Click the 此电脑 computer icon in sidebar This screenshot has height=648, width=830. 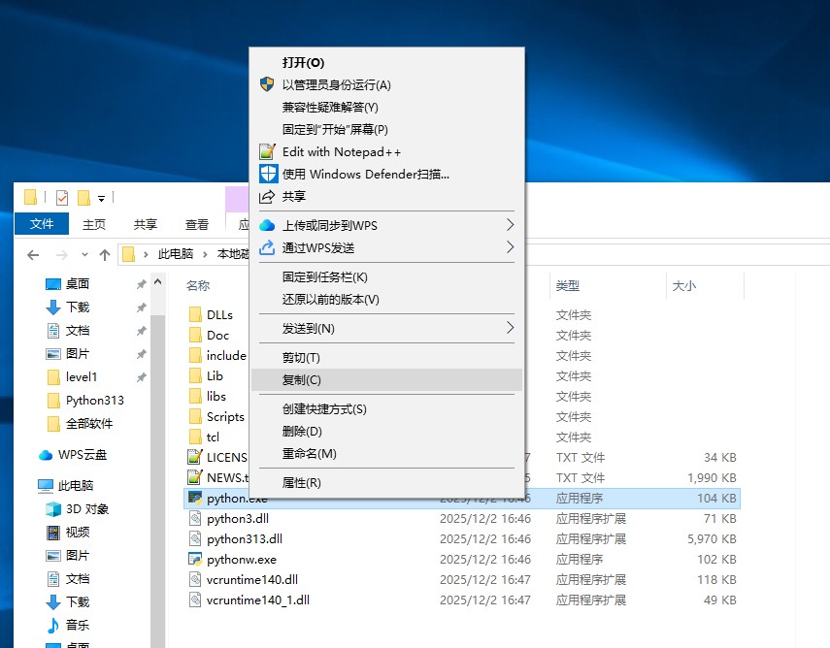click(x=46, y=486)
